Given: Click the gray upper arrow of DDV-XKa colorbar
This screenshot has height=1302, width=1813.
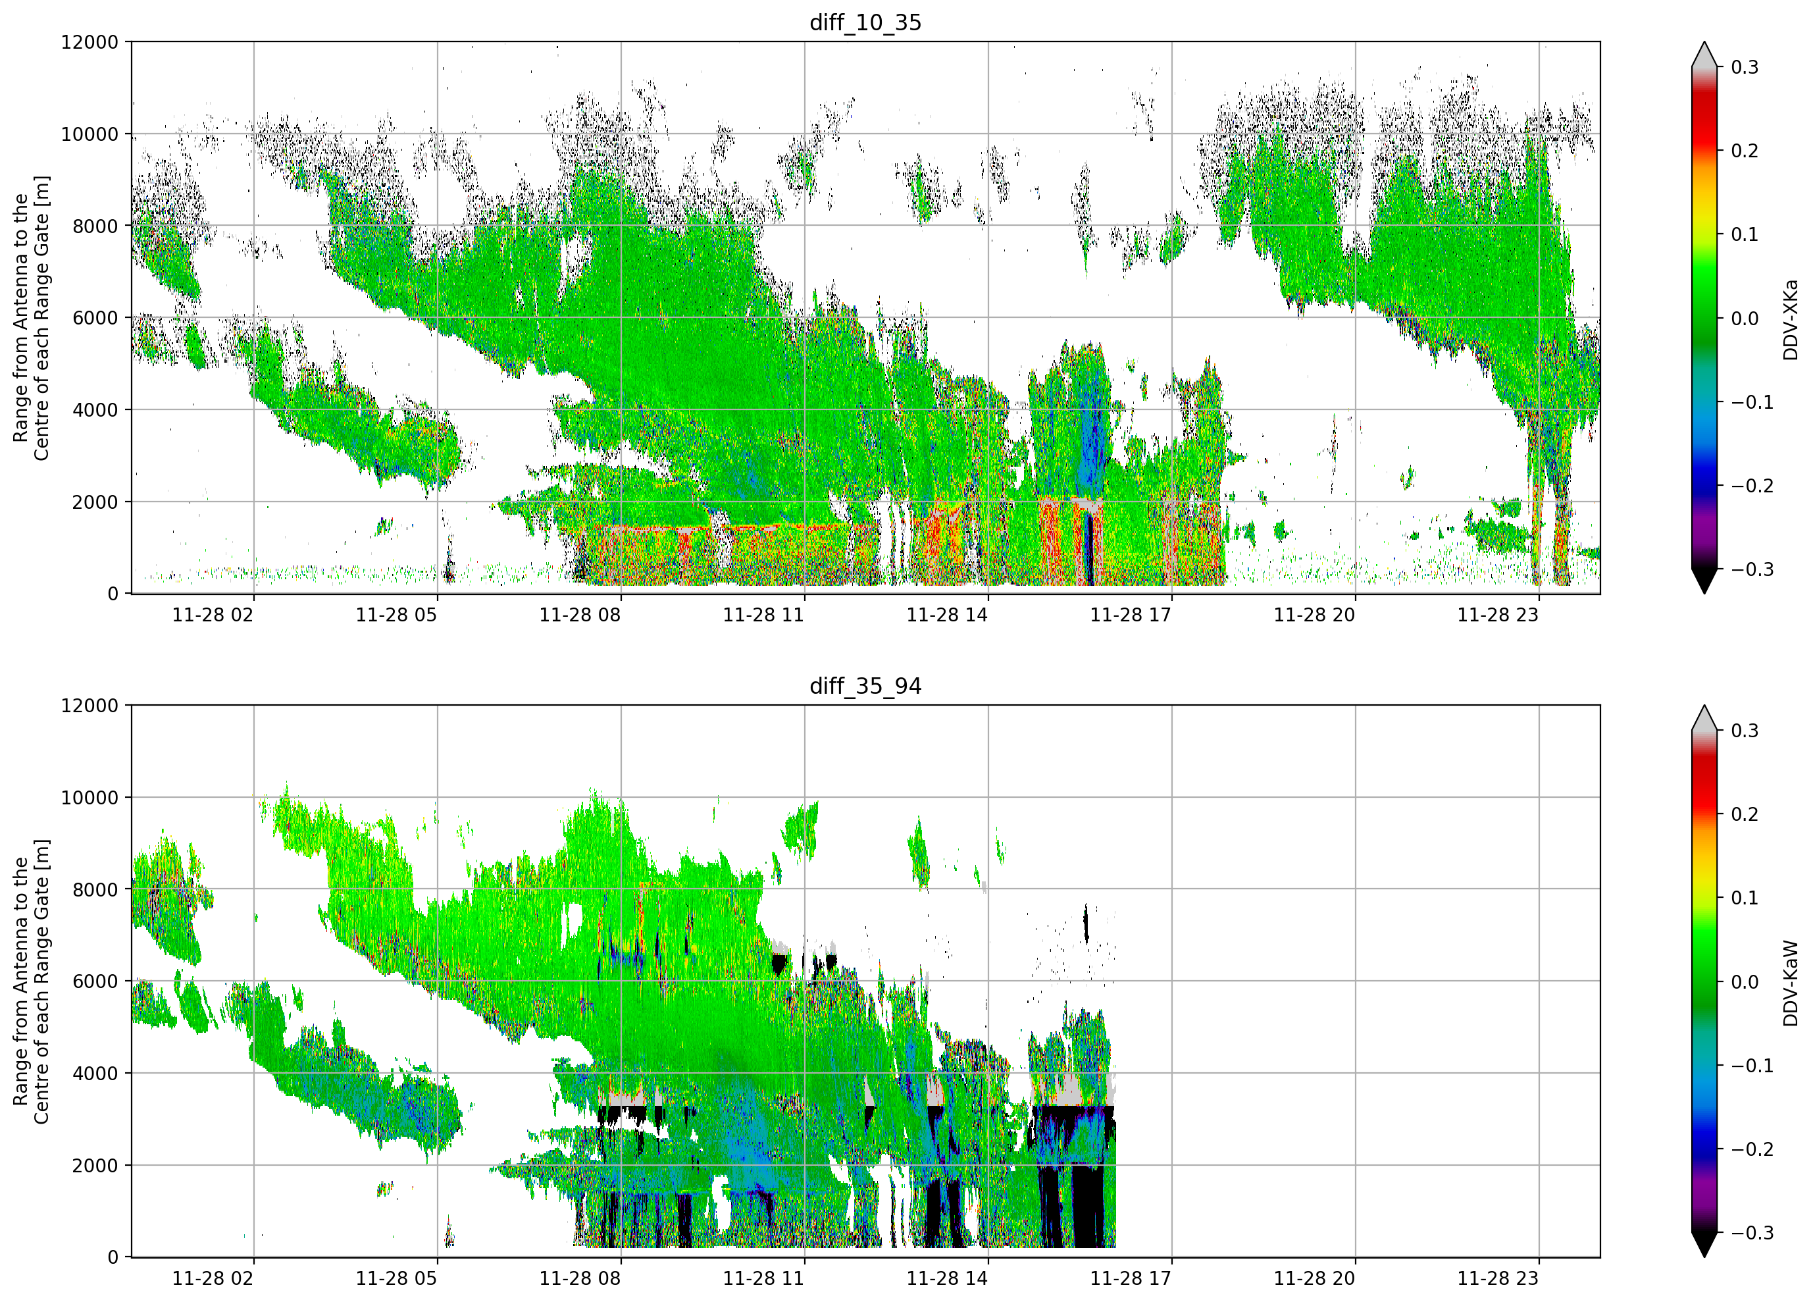Looking at the screenshot, I should [x=1704, y=56].
